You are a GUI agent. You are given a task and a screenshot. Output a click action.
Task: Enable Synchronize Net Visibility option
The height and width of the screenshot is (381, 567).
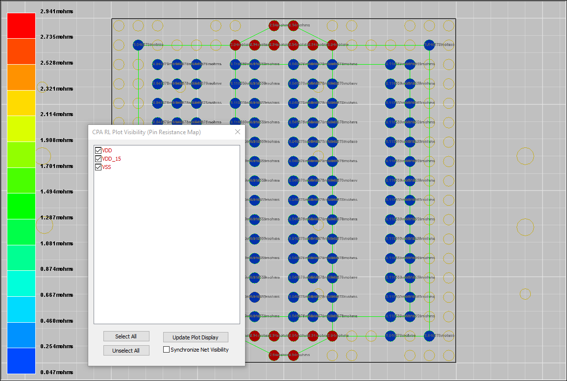(167, 350)
